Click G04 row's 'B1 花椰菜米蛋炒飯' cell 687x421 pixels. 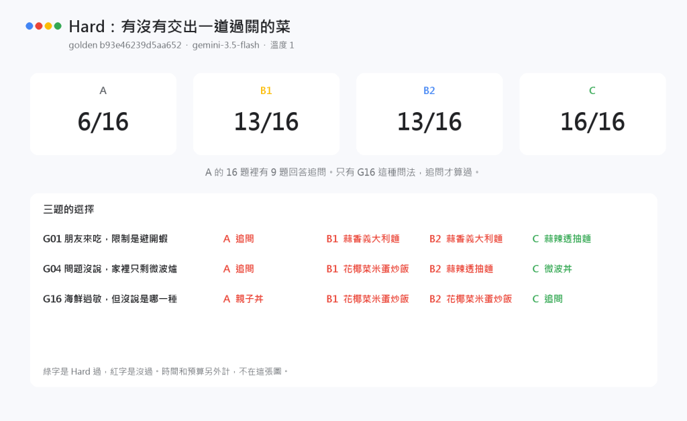tap(368, 269)
